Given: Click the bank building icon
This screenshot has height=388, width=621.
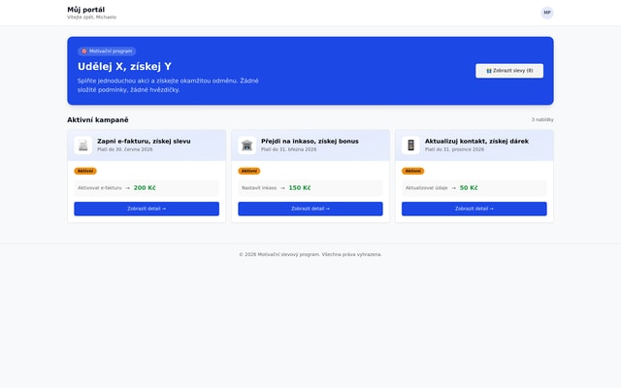Looking at the screenshot, I should [246, 145].
